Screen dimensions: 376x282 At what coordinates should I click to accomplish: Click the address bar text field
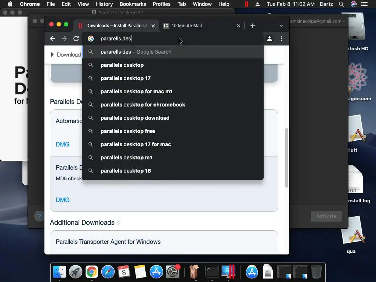click(173, 39)
